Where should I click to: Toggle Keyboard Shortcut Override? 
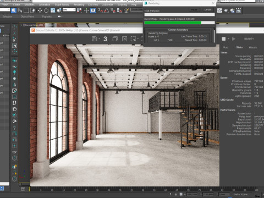pos(93,10)
